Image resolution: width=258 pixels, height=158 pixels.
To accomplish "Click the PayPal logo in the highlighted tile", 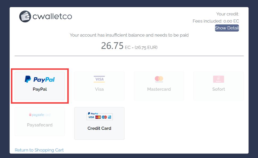I will tap(40, 79).
